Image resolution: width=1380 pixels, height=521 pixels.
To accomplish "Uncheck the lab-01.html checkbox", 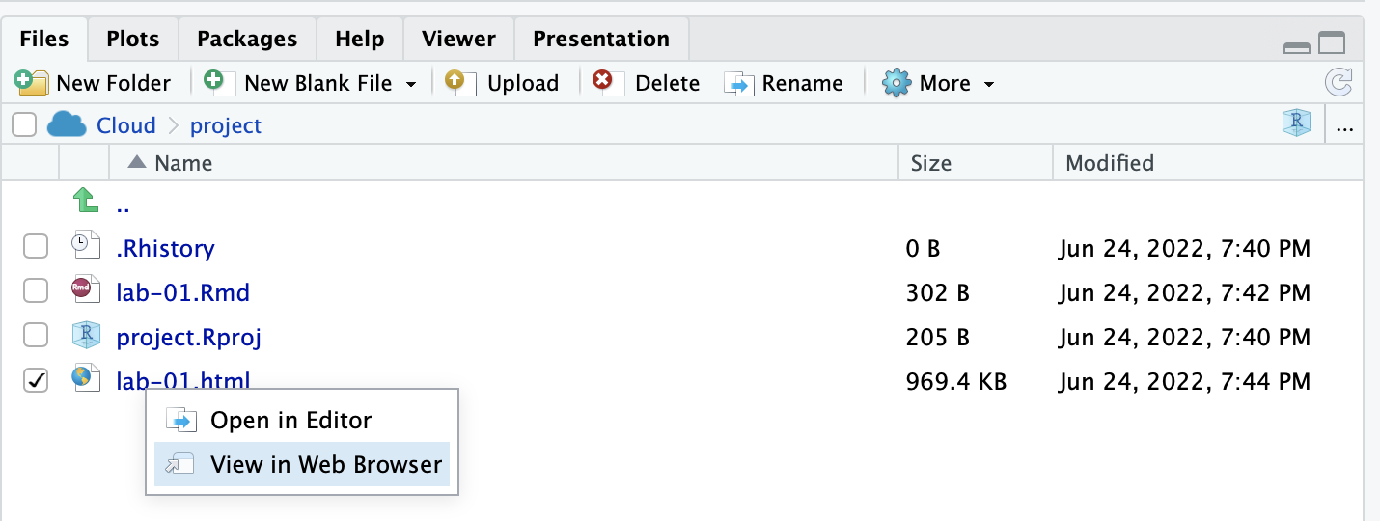I will 36,382.
